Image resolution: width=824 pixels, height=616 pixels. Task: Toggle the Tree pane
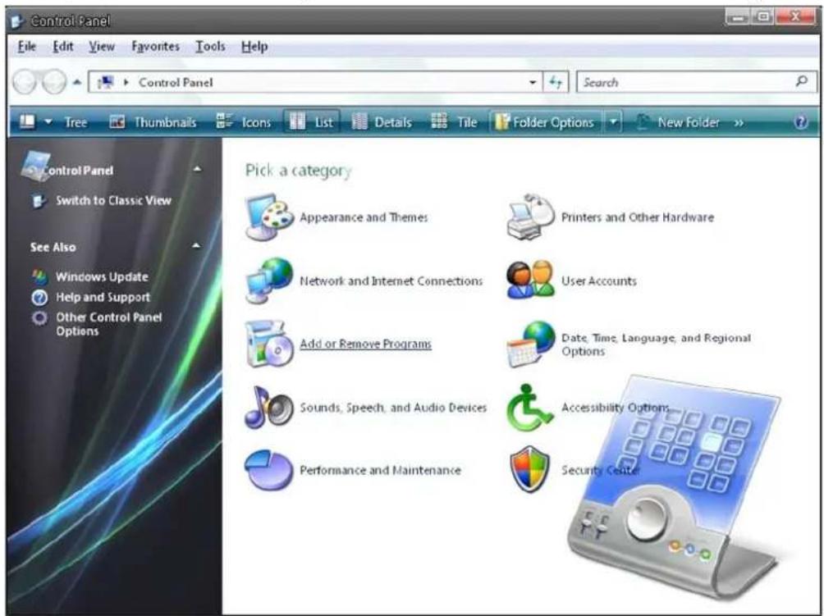point(76,122)
